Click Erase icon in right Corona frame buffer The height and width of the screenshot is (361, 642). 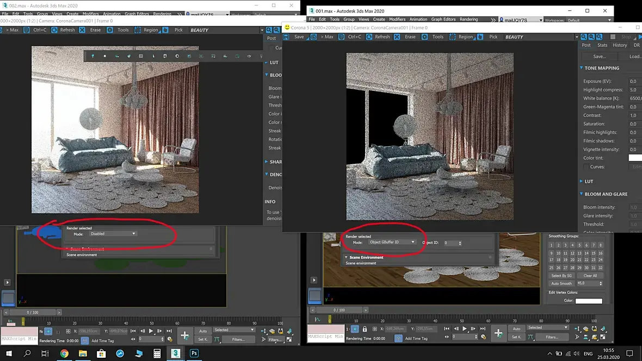(x=397, y=37)
